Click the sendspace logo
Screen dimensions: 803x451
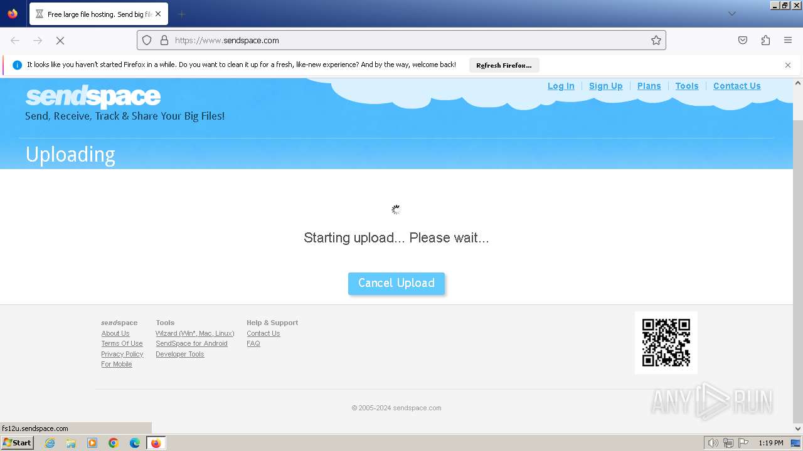click(93, 96)
